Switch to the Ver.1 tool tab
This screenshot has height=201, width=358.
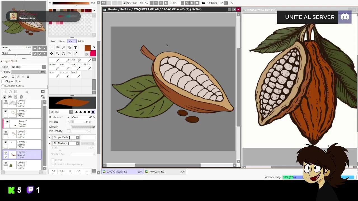click(72, 41)
